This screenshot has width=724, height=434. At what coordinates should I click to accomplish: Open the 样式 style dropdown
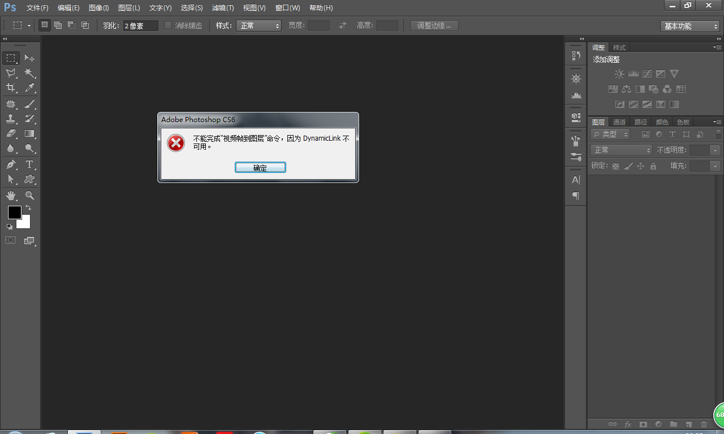259,25
